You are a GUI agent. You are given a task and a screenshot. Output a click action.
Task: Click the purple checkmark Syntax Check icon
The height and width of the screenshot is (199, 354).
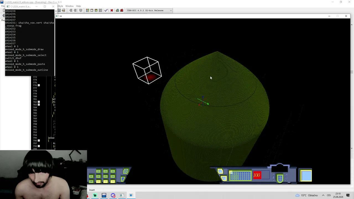(x=106, y=10)
